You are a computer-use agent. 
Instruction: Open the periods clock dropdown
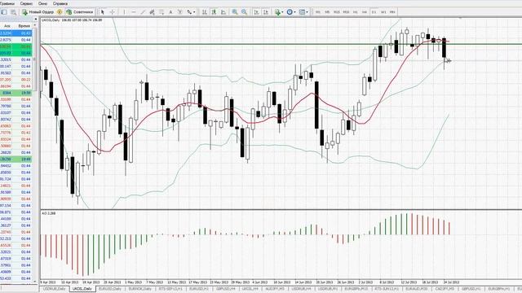point(291,12)
